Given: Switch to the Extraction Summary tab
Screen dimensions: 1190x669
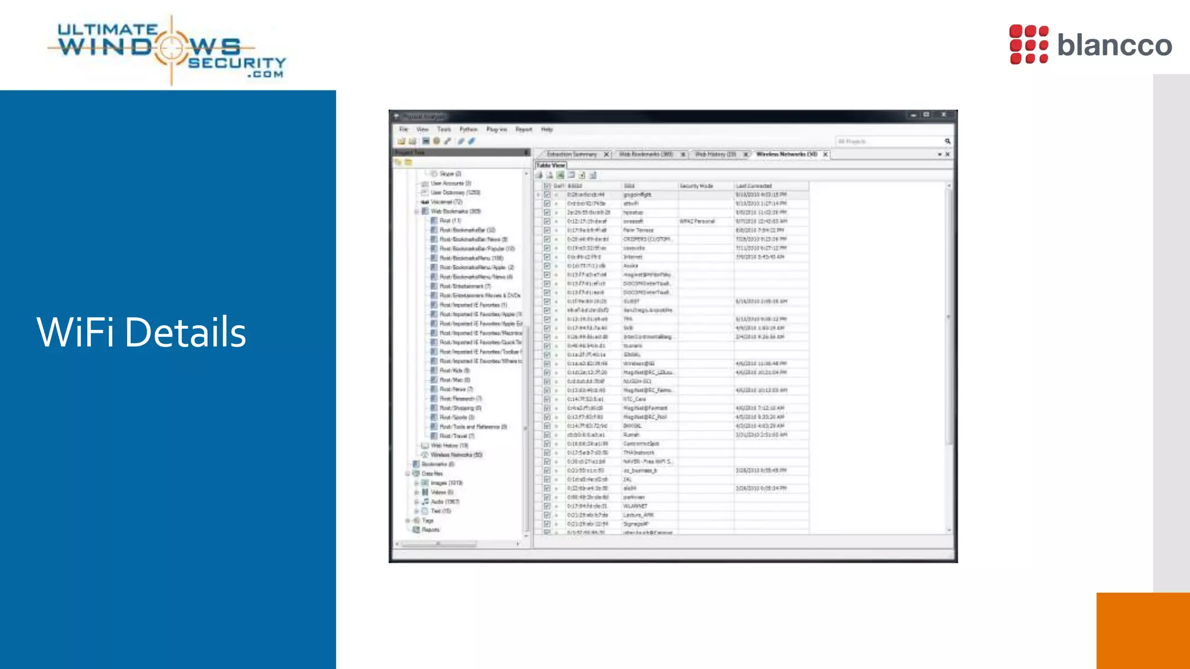Looking at the screenshot, I should tap(571, 154).
